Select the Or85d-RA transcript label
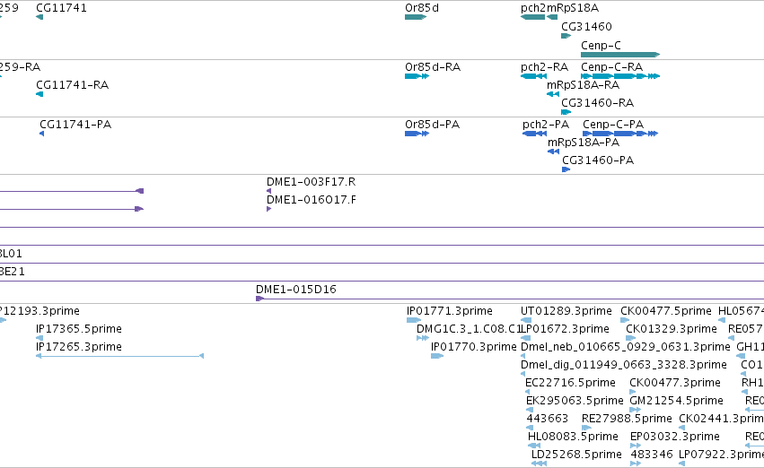This screenshot has width=764, height=468. click(x=432, y=66)
